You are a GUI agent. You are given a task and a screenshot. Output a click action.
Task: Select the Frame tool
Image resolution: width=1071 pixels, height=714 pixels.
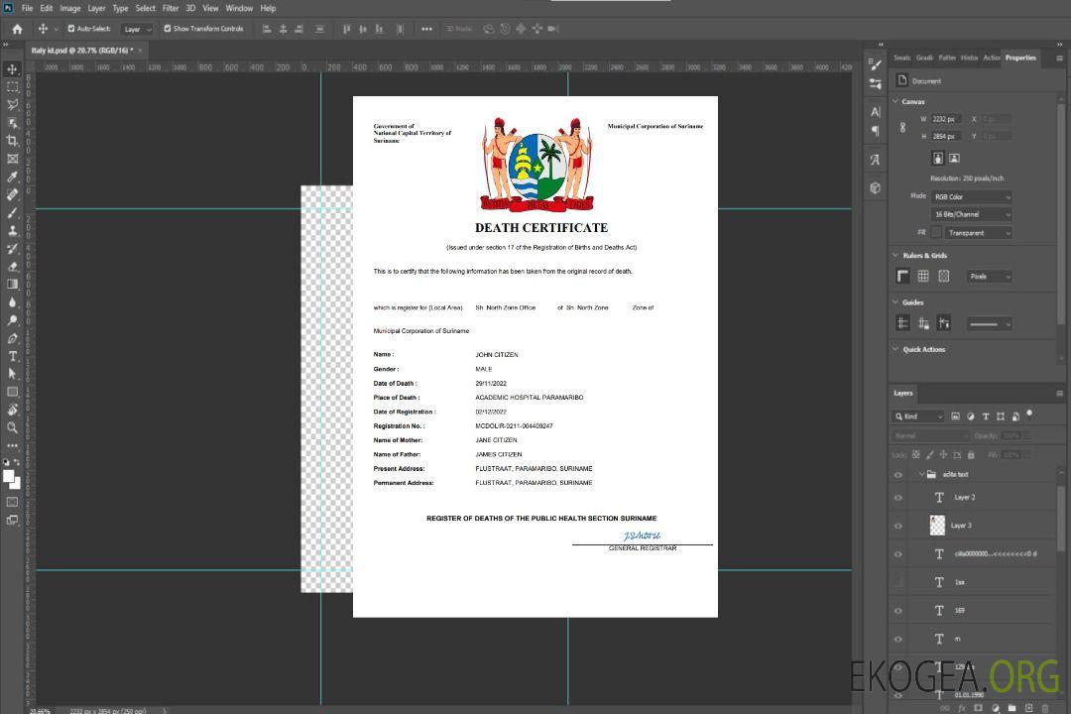pyautogui.click(x=12, y=159)
